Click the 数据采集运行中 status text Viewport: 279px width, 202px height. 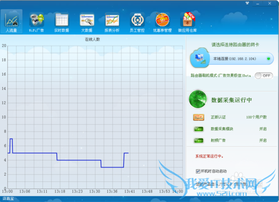(232, 100)
